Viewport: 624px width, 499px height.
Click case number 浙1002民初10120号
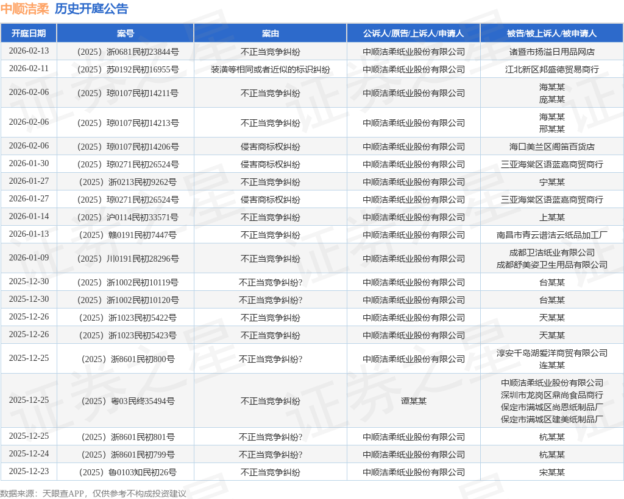point(128,301)
